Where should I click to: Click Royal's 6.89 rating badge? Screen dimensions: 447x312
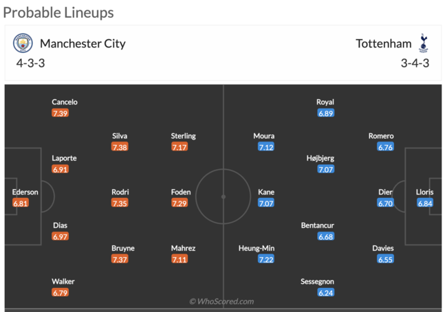(x=326, y=113)
